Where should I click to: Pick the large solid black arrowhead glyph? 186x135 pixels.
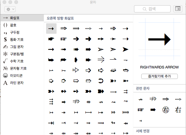tap(126, 49)
